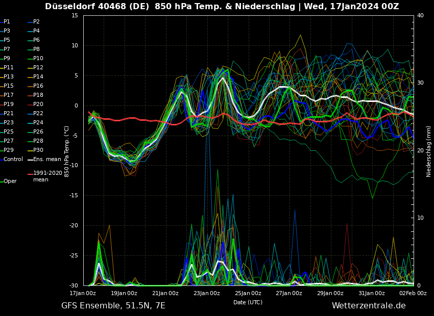
Task: Click the 850 hPa Temp. (°C) axis label
Action: pos(67,151)
